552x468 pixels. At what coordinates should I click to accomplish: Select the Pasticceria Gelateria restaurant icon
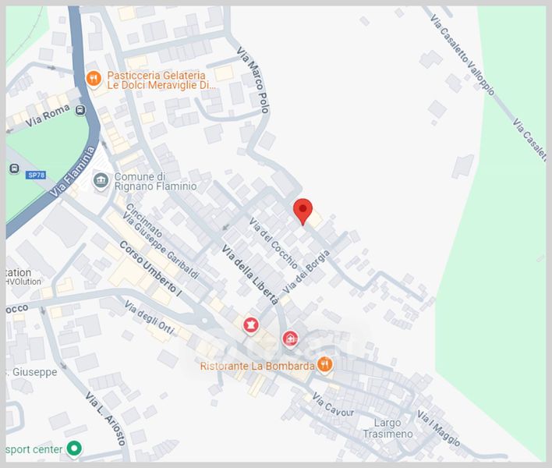click(x=94, y=79)
